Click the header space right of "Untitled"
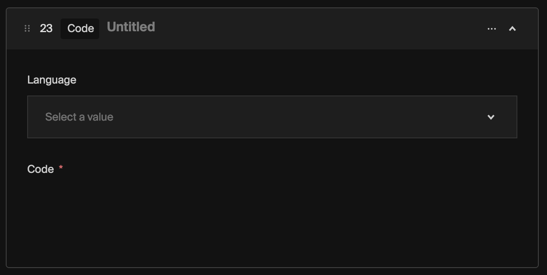Image resolution: width=547 pixels, height=275 pixels. tap(247, 29)
